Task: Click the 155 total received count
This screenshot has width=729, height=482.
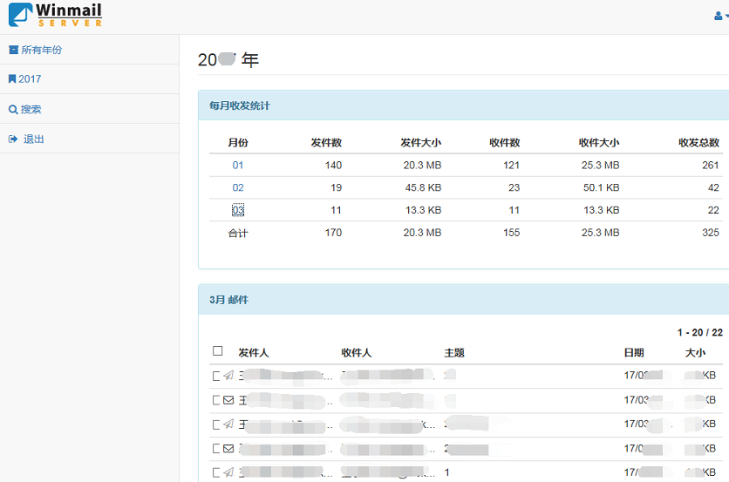Action: point(511,233)
